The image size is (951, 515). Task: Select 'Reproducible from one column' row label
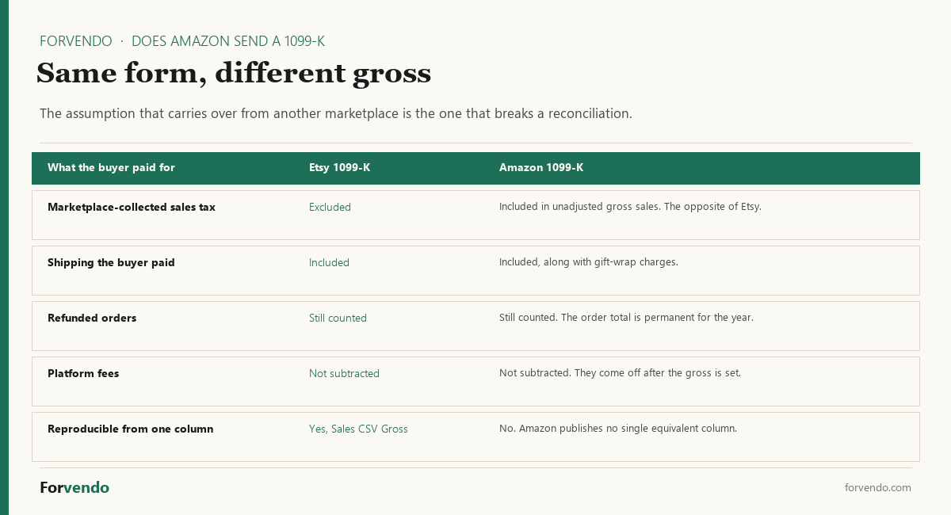[x=130, y=429]
